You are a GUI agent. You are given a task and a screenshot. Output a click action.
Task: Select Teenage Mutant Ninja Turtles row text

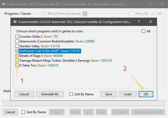point(66,61)
